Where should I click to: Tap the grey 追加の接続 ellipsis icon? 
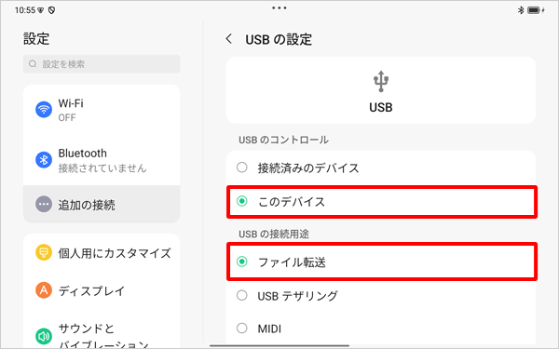pos(44,205)
